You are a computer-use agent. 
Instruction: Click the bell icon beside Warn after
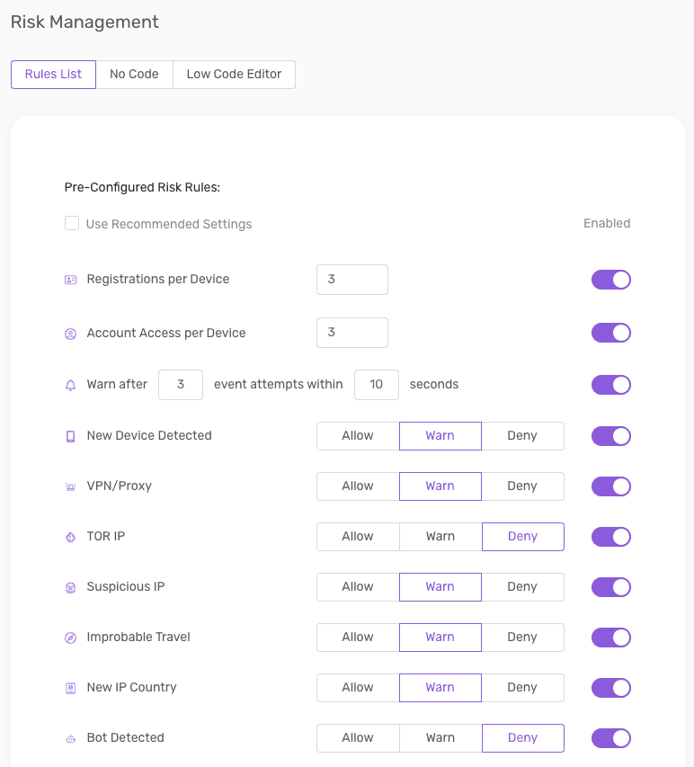pos(70,385)
